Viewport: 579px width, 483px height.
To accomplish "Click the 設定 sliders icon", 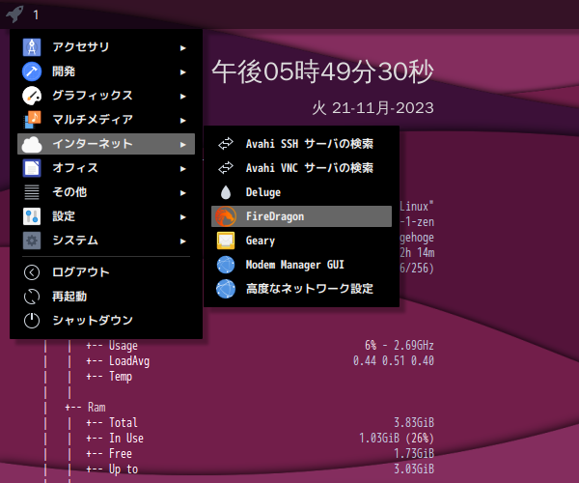I will (x=32, y=216).
